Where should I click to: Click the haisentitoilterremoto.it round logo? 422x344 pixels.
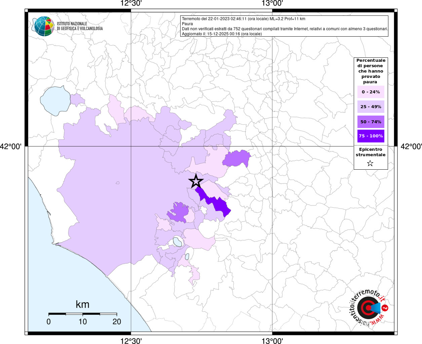click(x=369, y=308)
